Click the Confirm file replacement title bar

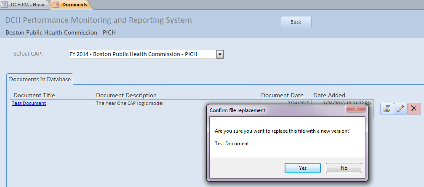point(274,110)
